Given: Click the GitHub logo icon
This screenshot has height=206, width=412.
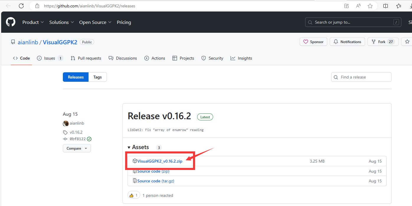Looking at the screenshot, I should [x=11, y=22].
